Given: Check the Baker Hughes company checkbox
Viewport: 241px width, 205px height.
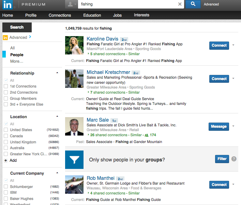Looking at the screenshot, I should click(x=6, y=199).
